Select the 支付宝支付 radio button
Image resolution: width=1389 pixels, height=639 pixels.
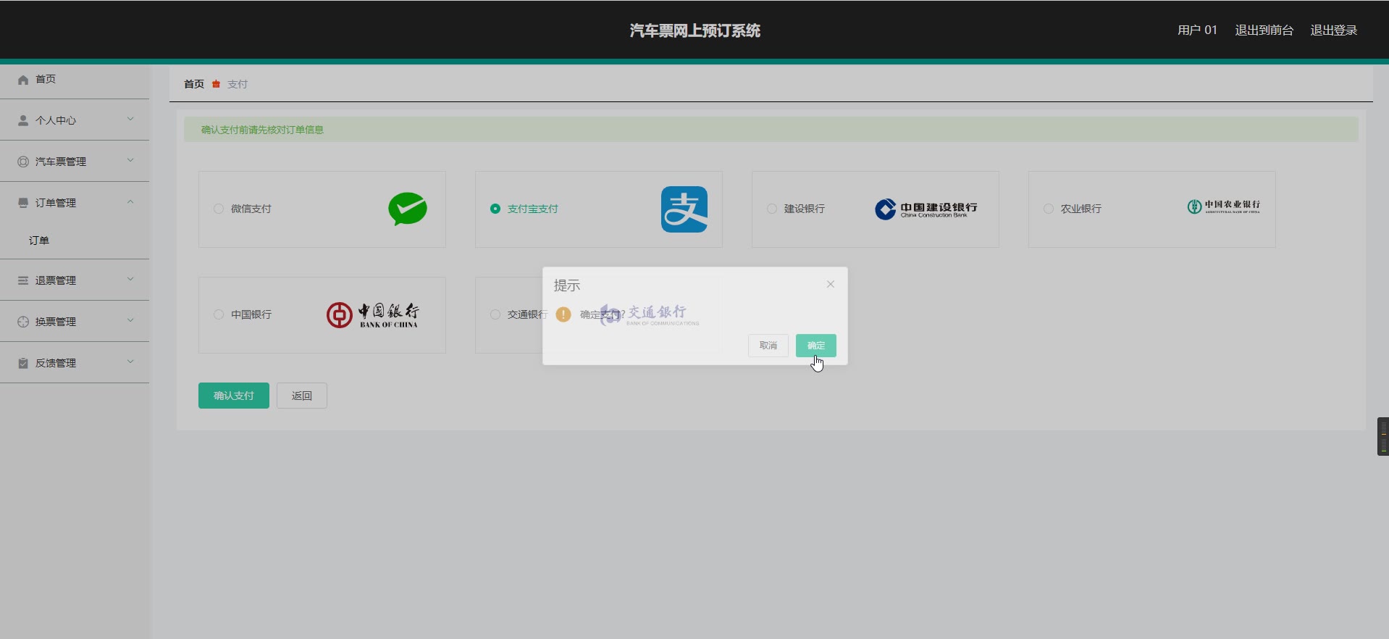point(495,209)
